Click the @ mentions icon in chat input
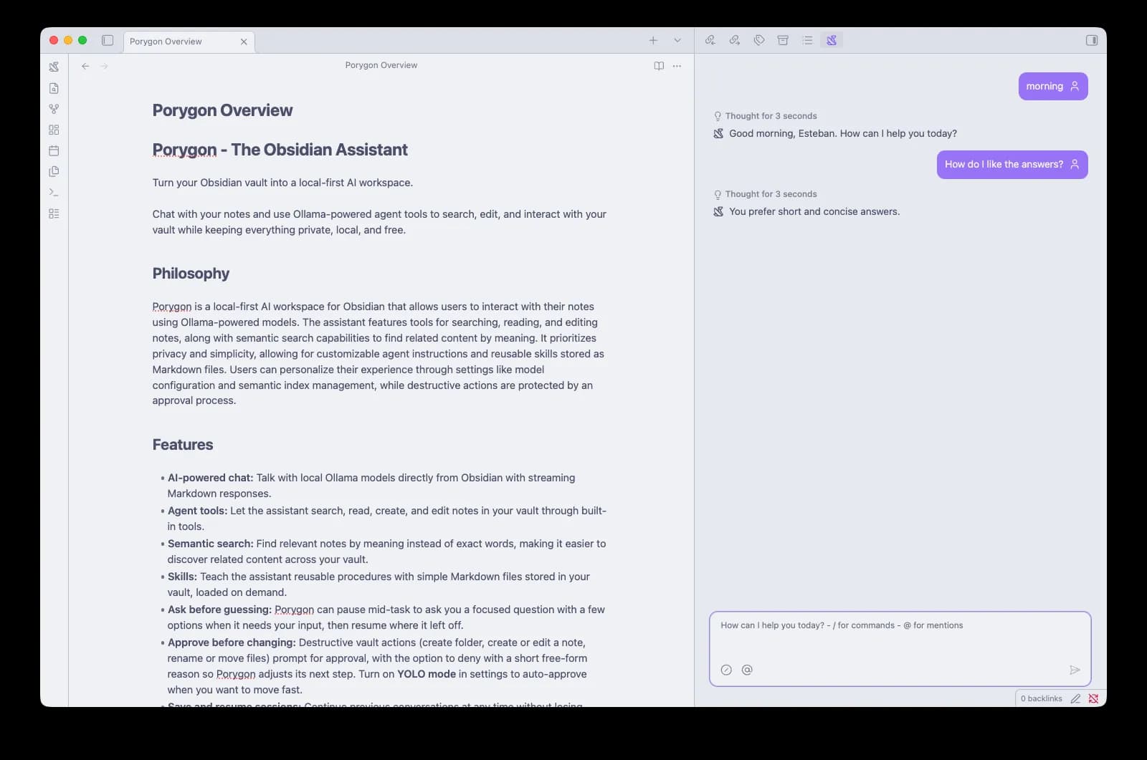 click(x=747, y=670)
